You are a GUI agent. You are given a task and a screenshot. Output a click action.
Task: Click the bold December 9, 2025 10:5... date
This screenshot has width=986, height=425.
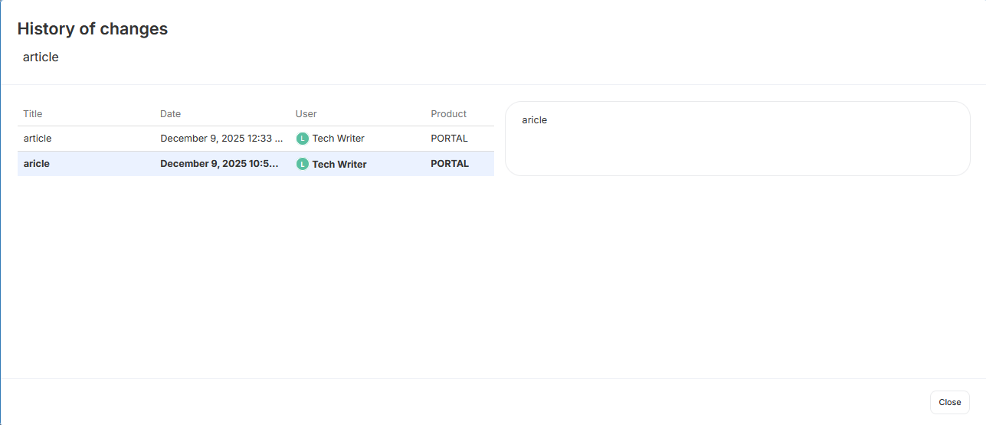coord(219,164)
